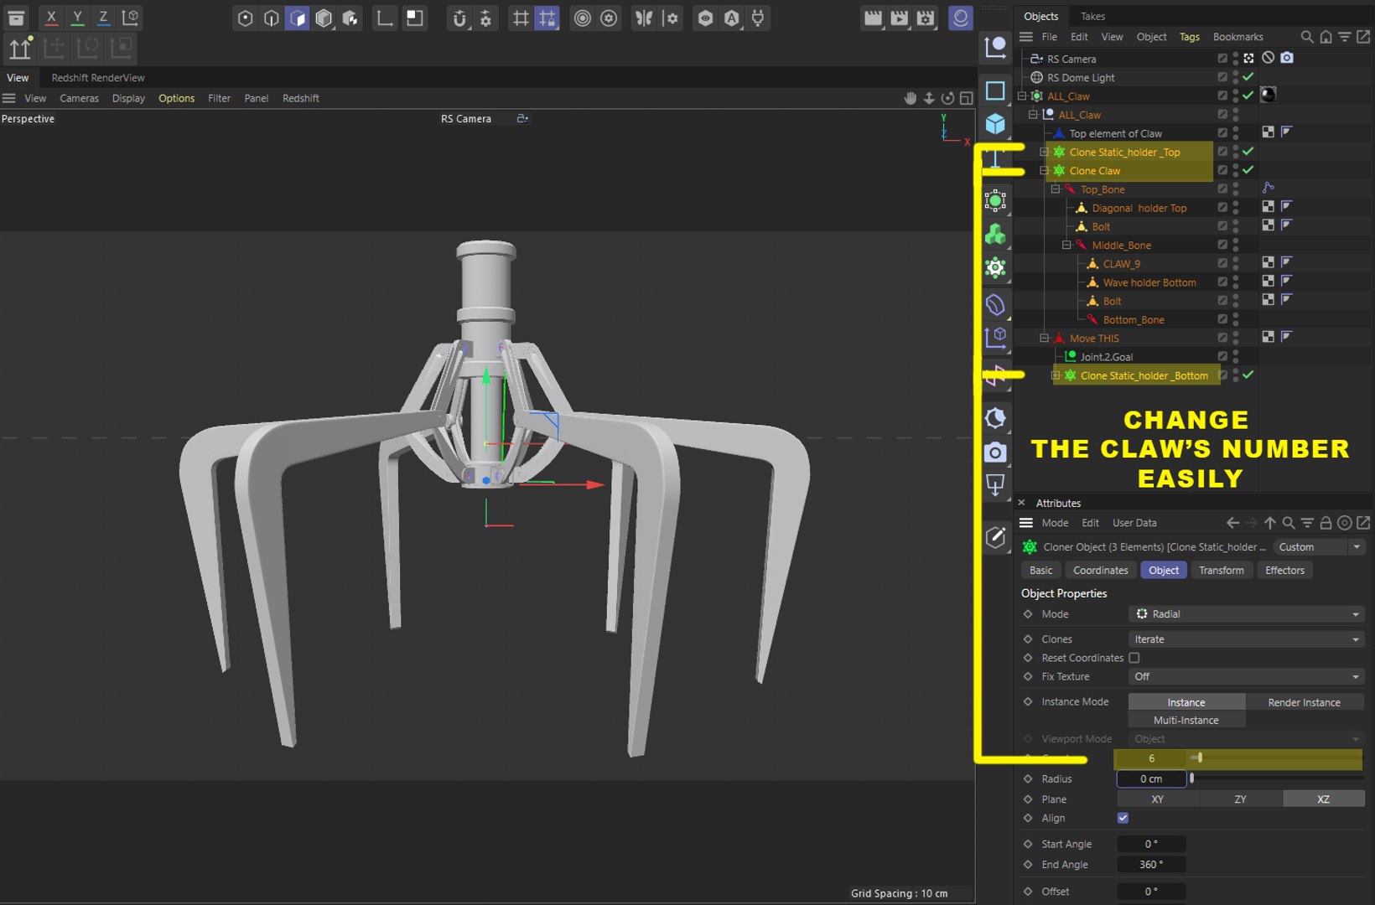The height and width of the screenshot is (905, 1375).
Task: Toggle the Align checkbox
Action: point(1123,818)
